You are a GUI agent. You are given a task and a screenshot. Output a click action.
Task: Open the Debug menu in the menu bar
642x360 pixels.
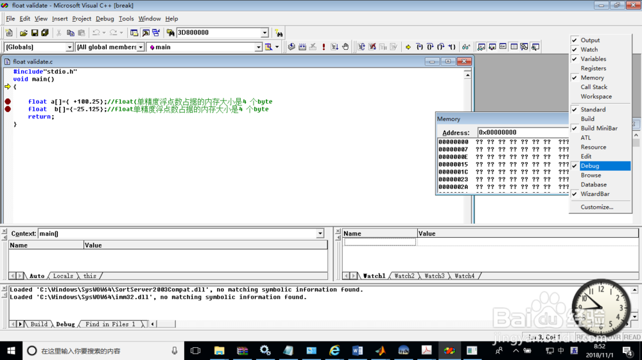[105, 19]
